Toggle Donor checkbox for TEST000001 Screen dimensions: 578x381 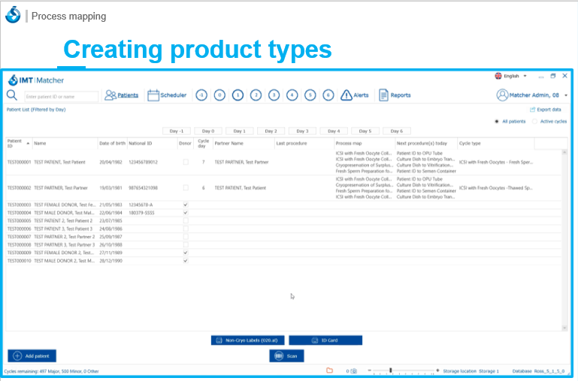[x=186, y=162]
